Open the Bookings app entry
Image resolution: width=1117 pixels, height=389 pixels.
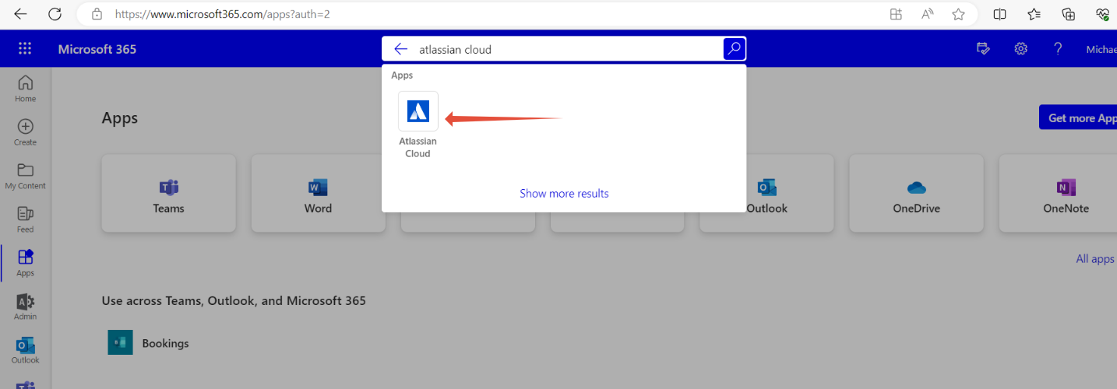pos(148,342)
